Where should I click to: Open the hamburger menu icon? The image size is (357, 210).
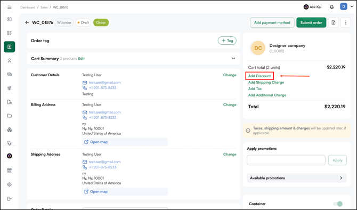[10, 7]
